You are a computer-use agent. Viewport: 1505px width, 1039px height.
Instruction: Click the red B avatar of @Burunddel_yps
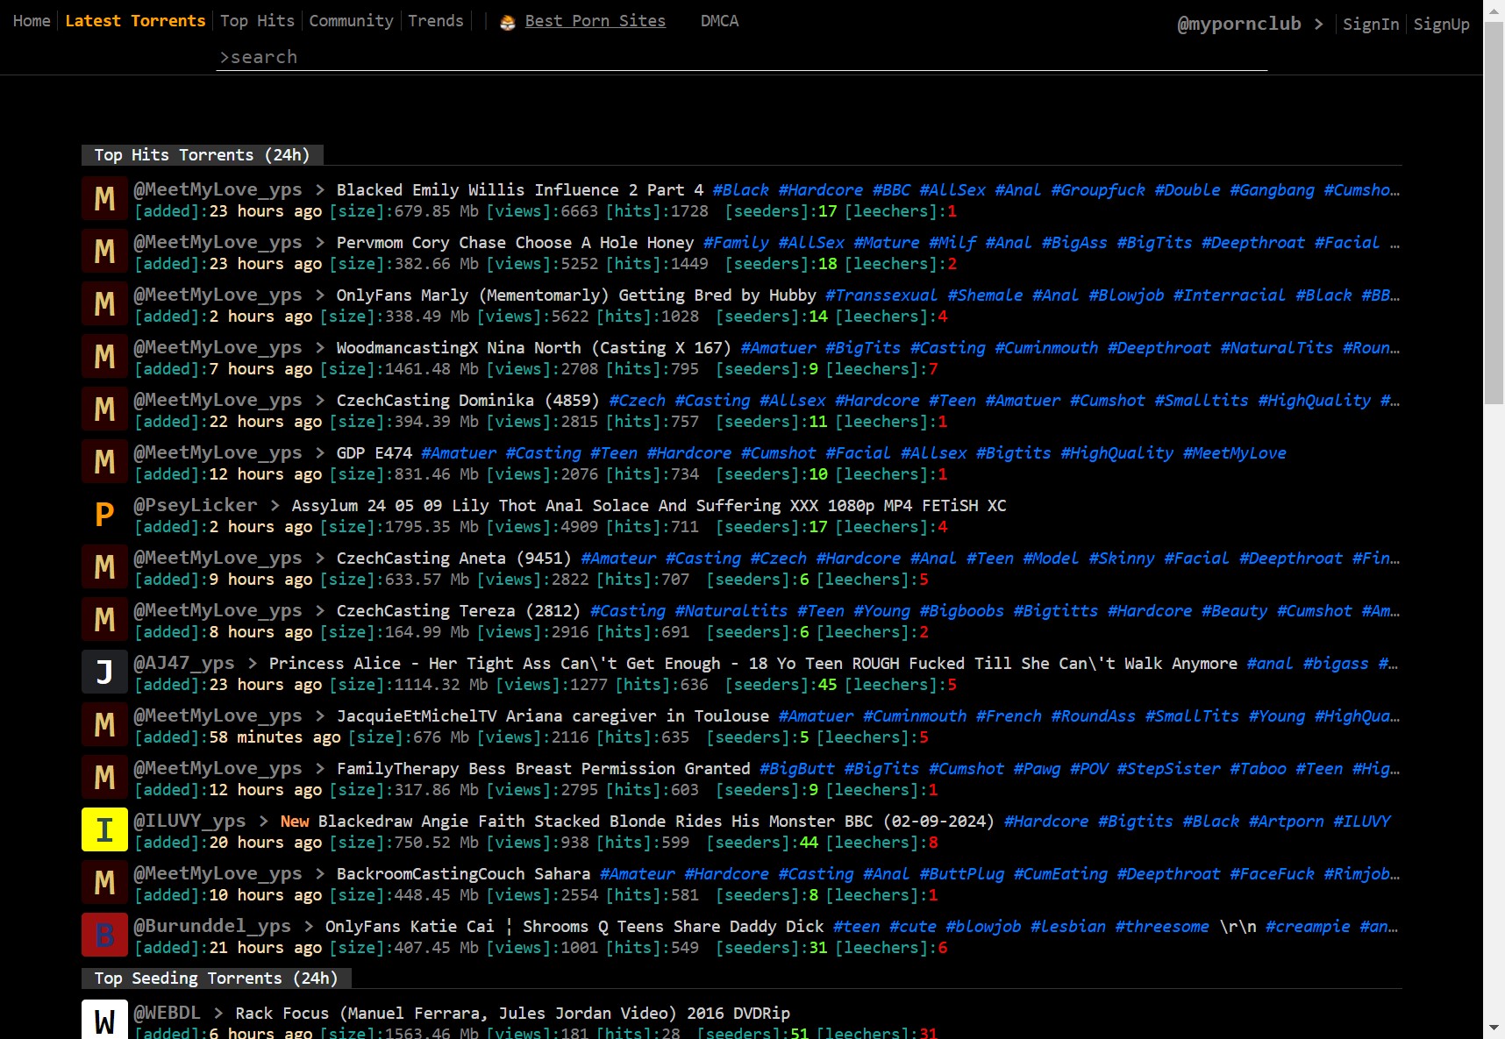pyautogui.click(x=104, y=936)
